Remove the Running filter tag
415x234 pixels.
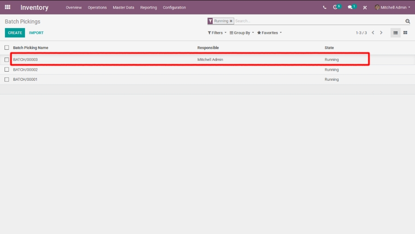click(231, 21)
